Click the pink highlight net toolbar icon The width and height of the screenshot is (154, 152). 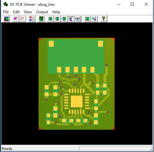(15, 19)
